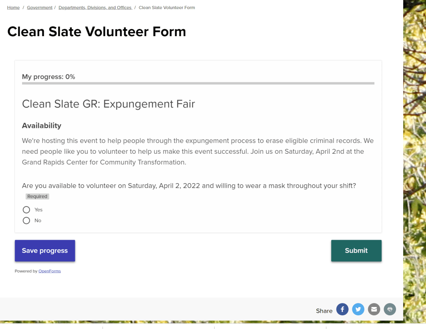Select the Yes radio button

tap(27, 210)
